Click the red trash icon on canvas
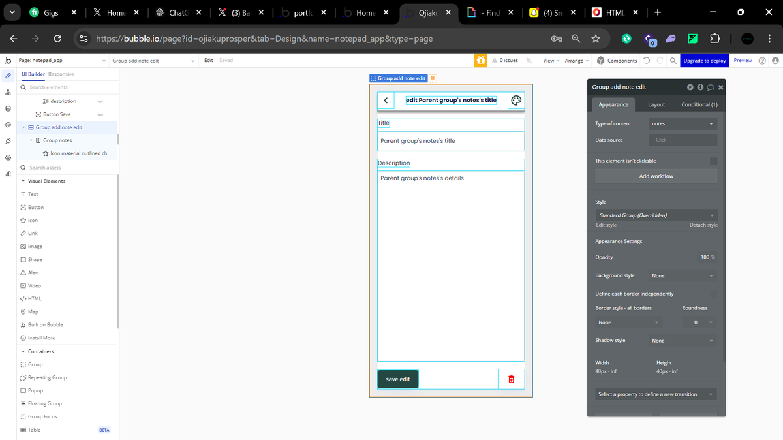Viewport: 783px width, 440px height. click(x=511, y=379)
